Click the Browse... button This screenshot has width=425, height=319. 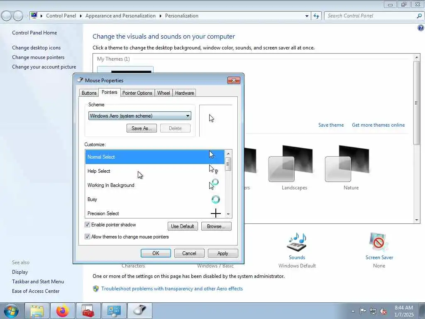(x=216, y=226)
